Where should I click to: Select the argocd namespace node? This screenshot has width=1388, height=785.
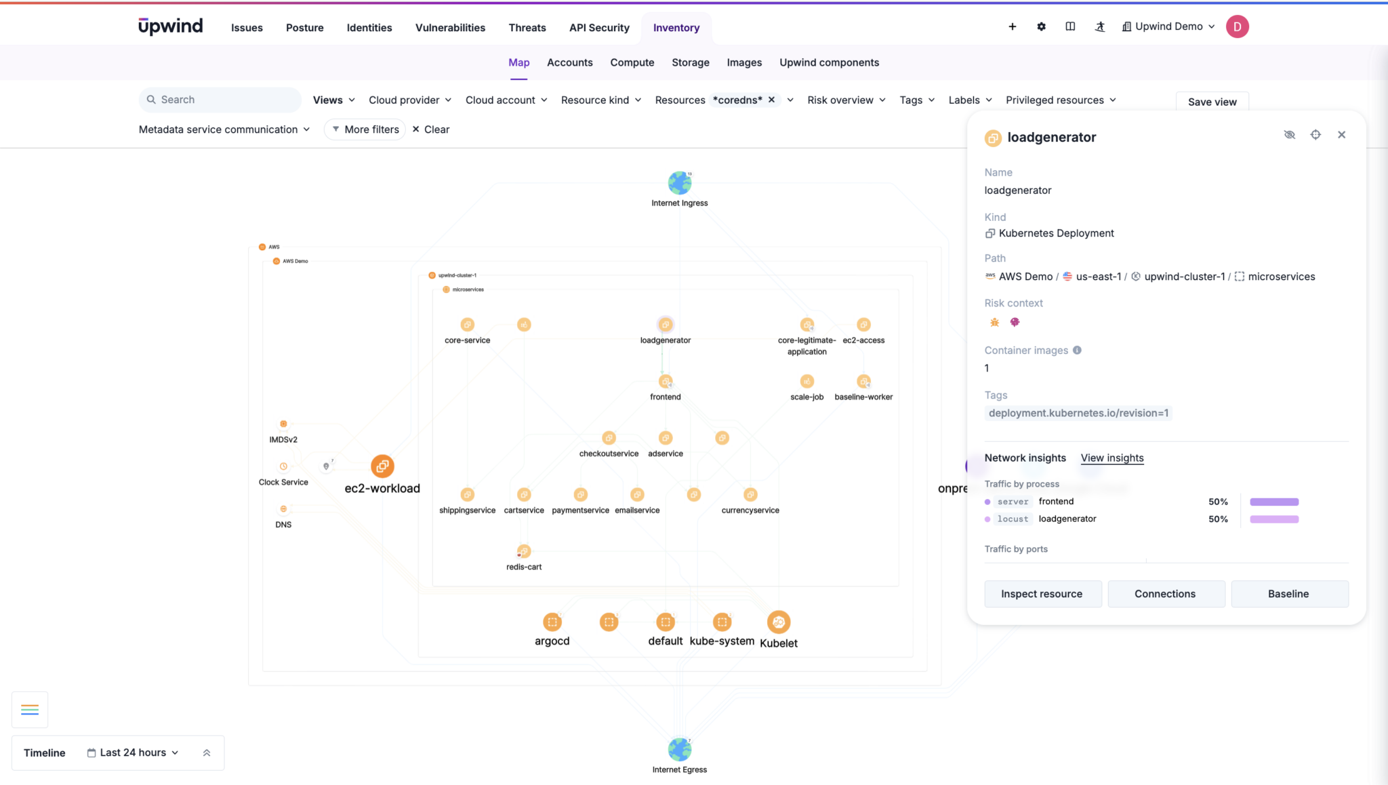tap(552, 622)
